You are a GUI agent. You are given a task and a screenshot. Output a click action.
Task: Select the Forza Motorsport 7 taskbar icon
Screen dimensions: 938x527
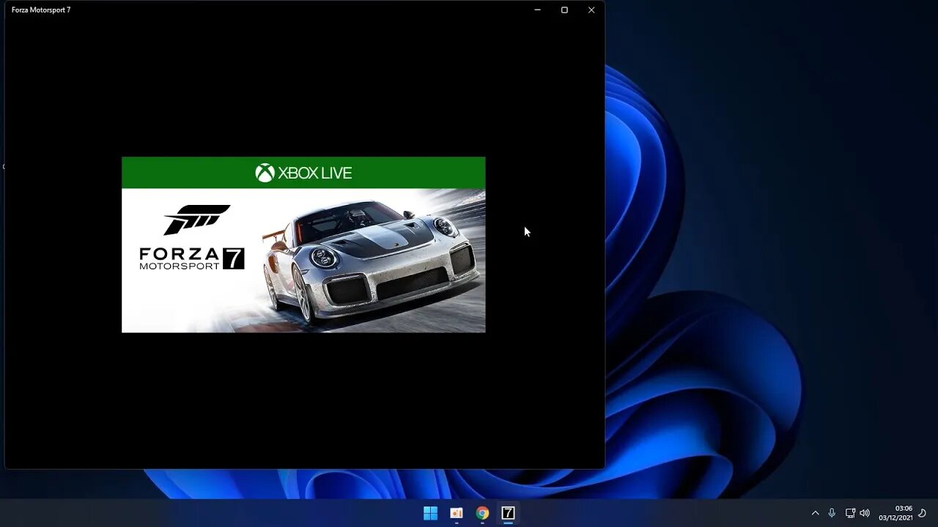point(508,513)
